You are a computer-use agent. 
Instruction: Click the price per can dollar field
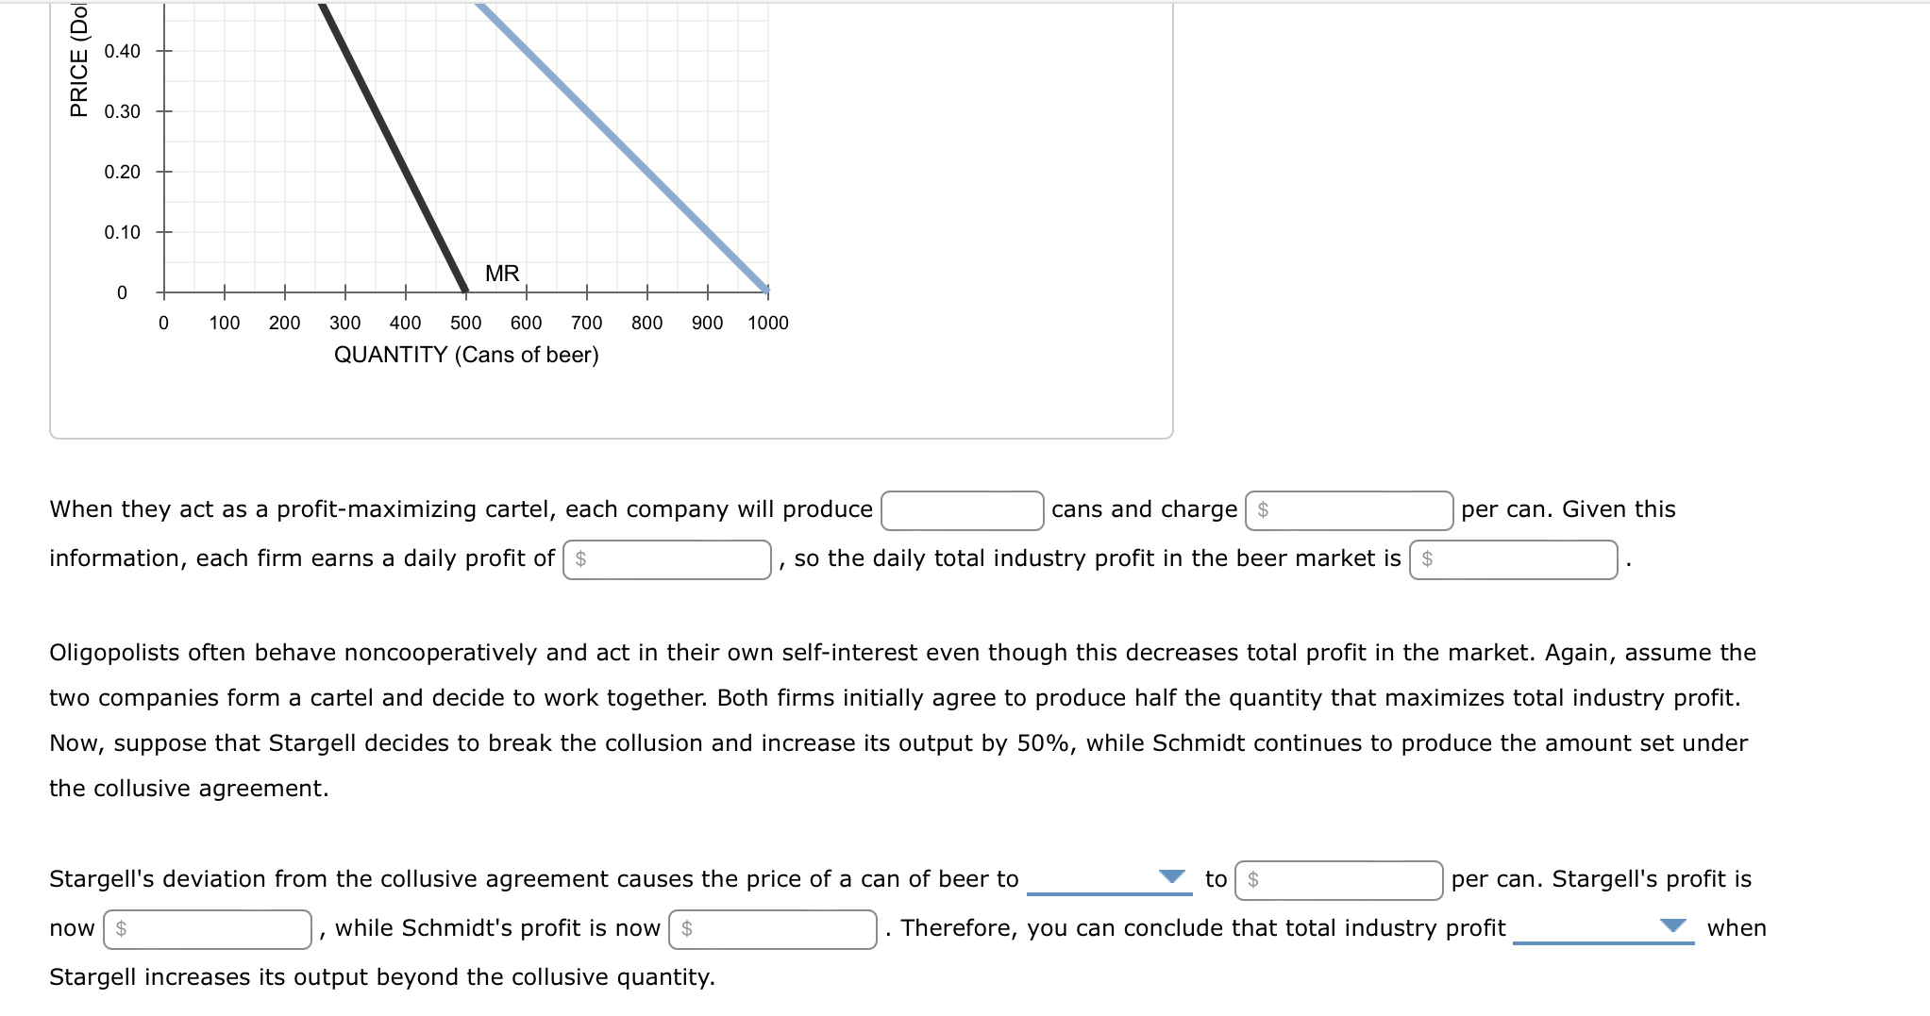[1351, 509]
